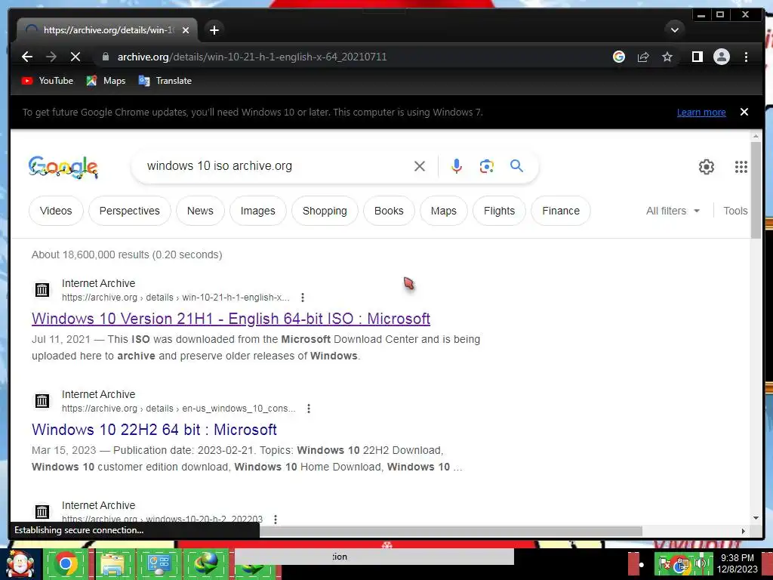The width and height of the screenshot is (773, 580).
Task: Share this page using the share icon
Action: (643, 57)
